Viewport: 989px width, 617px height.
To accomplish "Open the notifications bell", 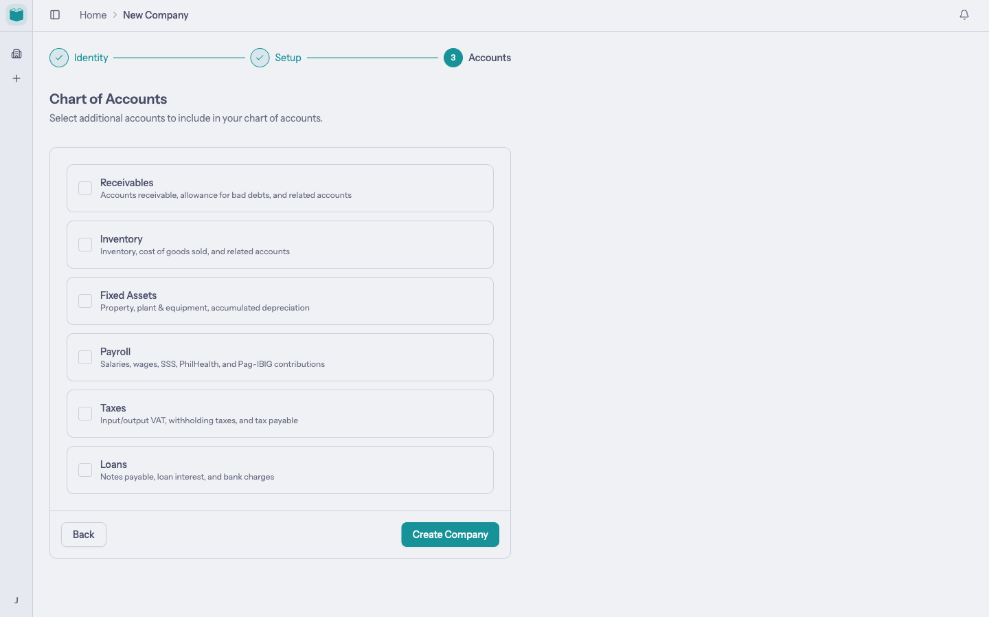I will (x=964, y=14).
